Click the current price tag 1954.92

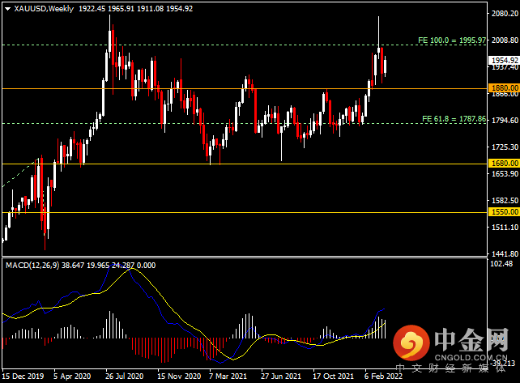[505, 61]
